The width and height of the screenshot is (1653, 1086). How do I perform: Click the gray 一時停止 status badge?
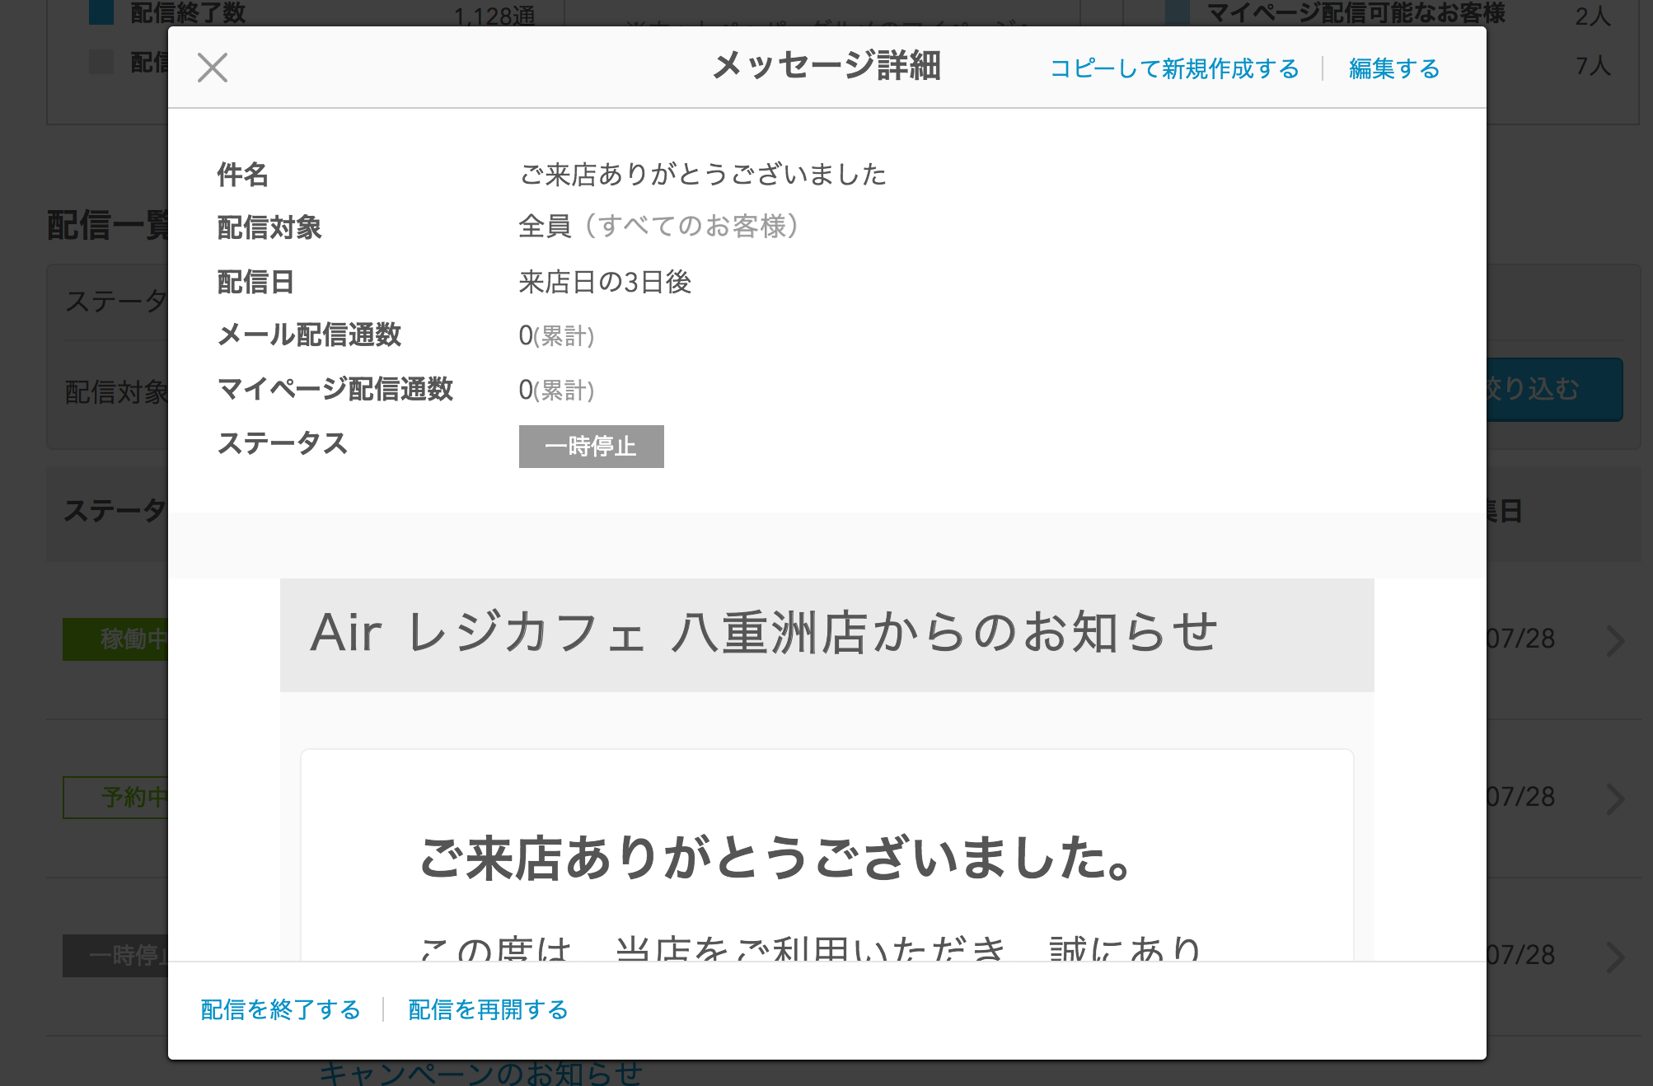[x=591, y=447]
